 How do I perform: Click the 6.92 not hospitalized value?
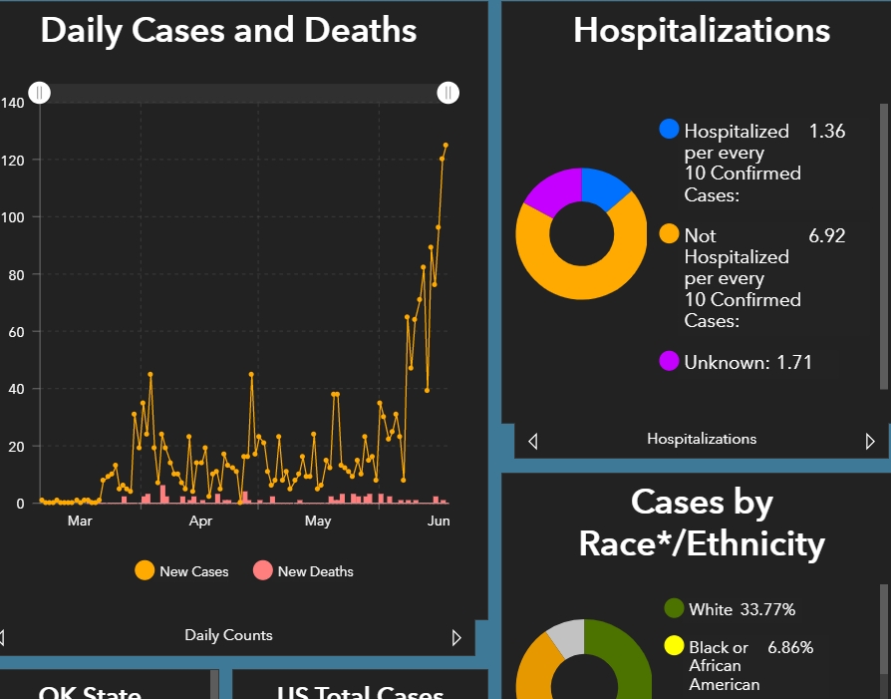tap(827, 235)
